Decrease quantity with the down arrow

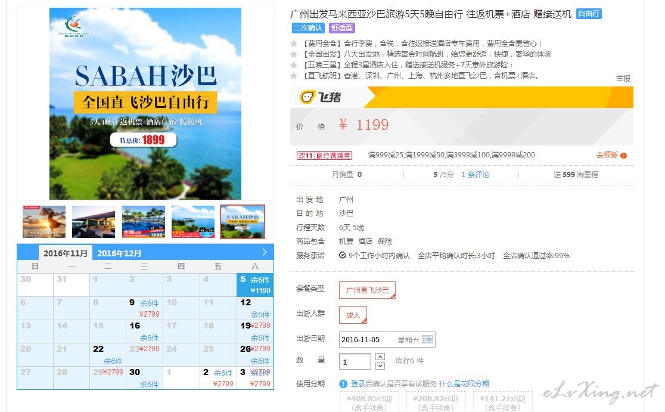(x=380, y=365)
